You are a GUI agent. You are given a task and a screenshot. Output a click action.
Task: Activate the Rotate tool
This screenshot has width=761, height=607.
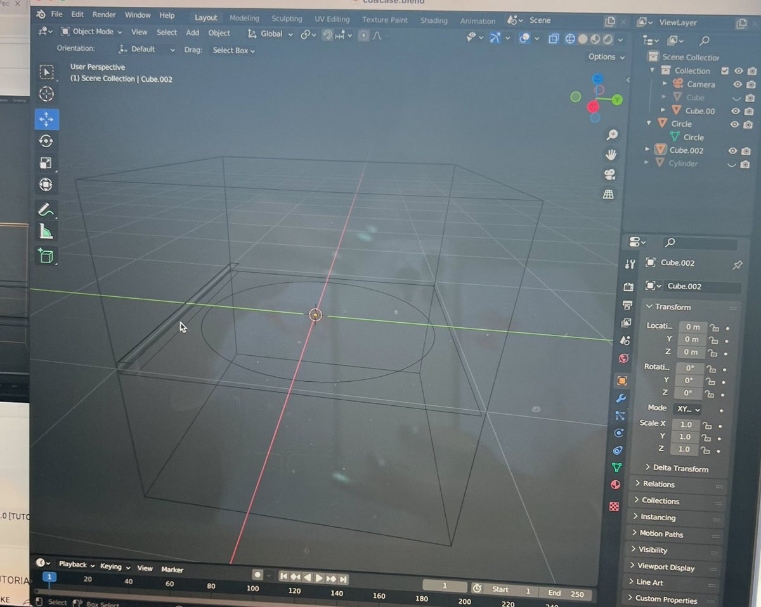pyautogui.click(x=46, y=141)
